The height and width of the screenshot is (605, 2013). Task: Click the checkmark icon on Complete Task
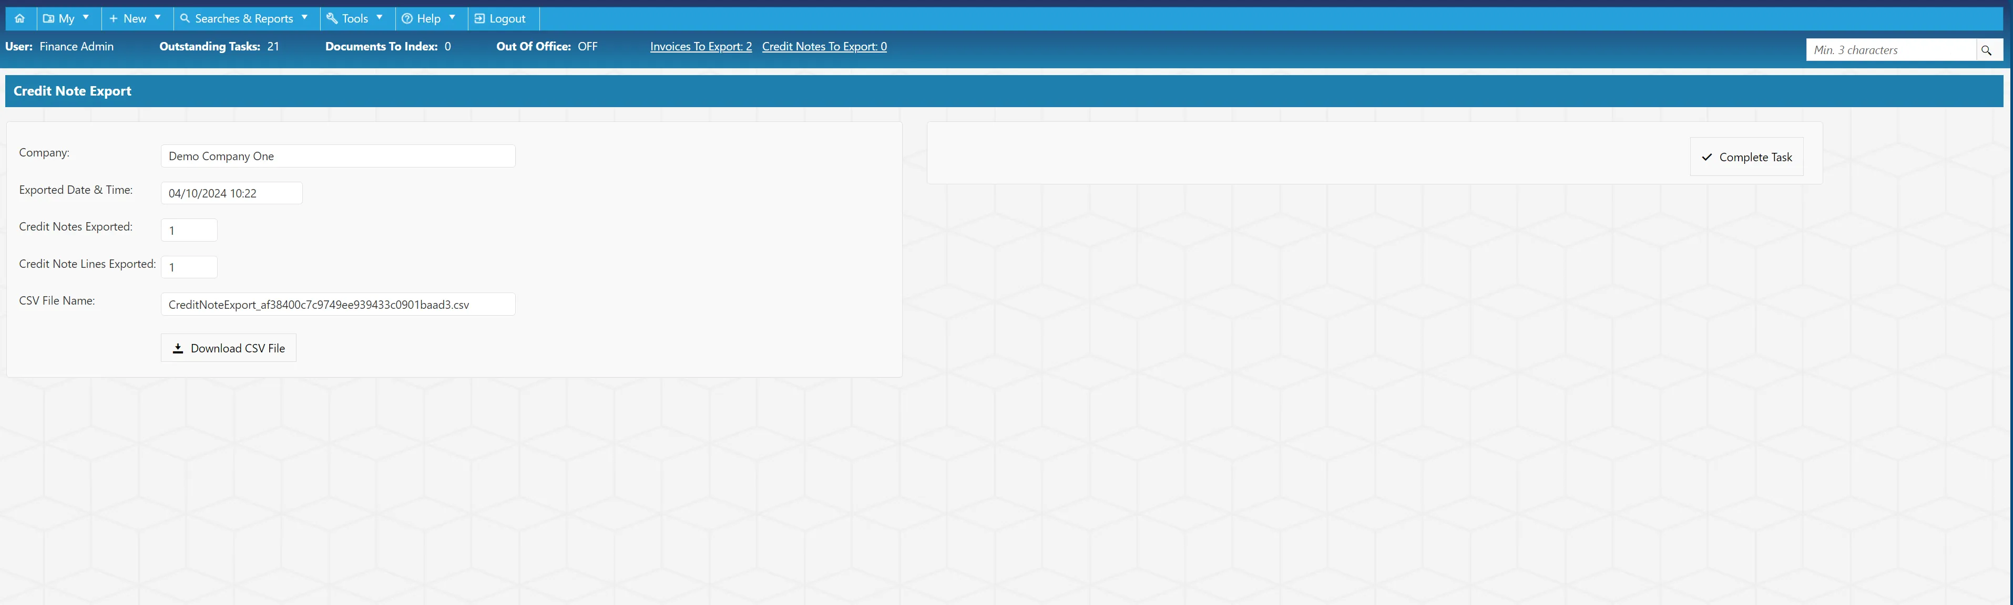pos(1707,157)
